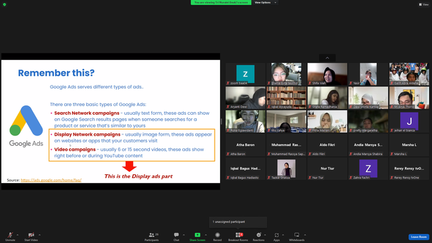Click the green Share Screen icon

[x=197, y=235]
